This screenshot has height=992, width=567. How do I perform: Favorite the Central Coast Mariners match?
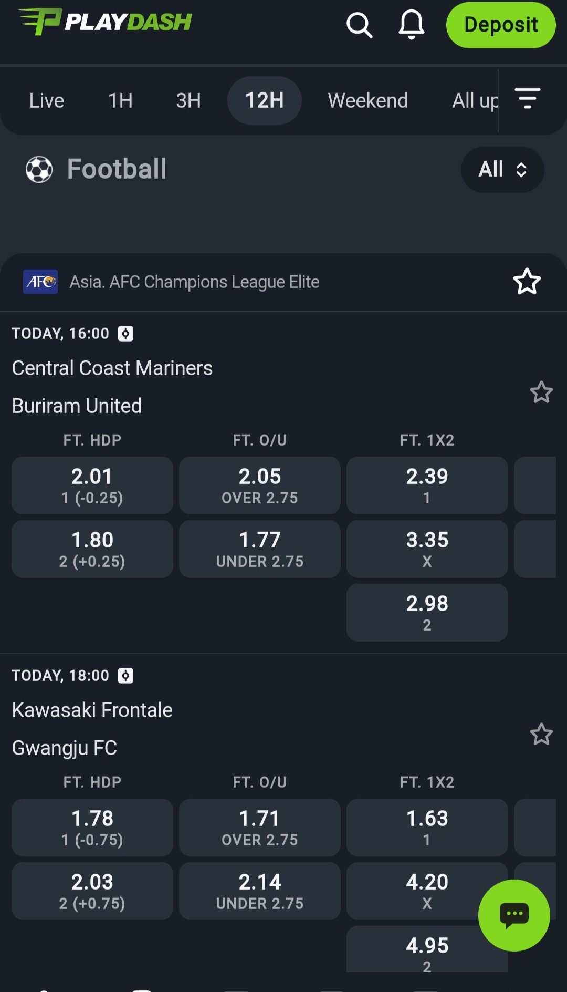pos(541,392)
